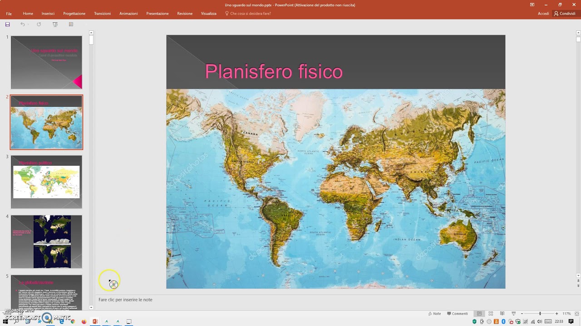Viewport: 581px width, 326px height.
Task: Open the Inserisci ribbon tab
Action: pyautogui.click(x=48, y=14)
